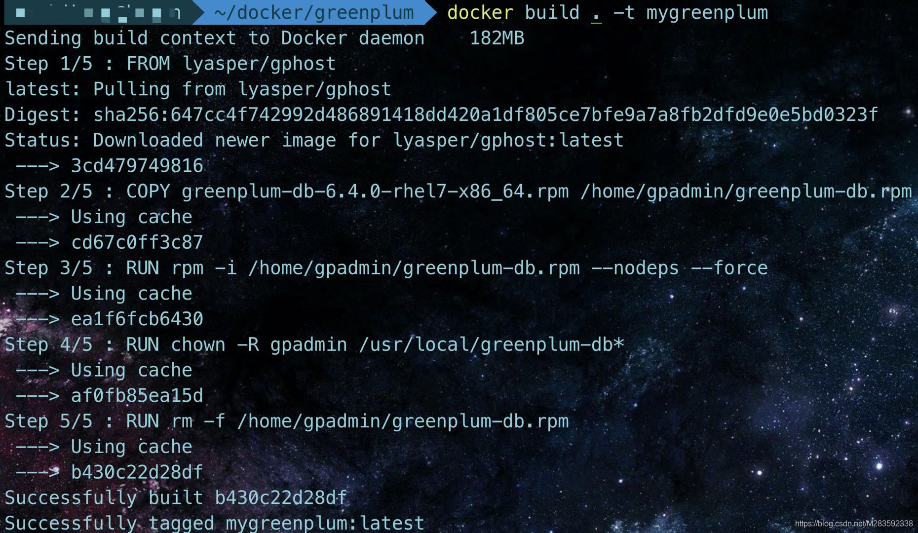
Task: Click the layer ID cd67c0ff3c87
Action: (x=137, y=243)
